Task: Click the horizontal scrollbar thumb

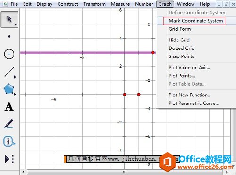Action: click(x=125, y=172)
